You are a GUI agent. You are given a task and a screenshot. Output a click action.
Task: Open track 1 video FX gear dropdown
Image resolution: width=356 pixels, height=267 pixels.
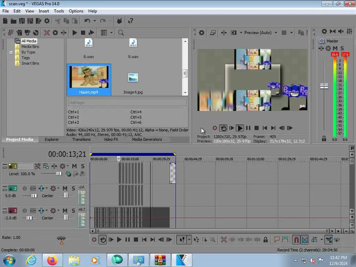click(x=67, y=166)
